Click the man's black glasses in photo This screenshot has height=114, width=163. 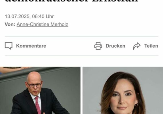[x=34, y=85]
